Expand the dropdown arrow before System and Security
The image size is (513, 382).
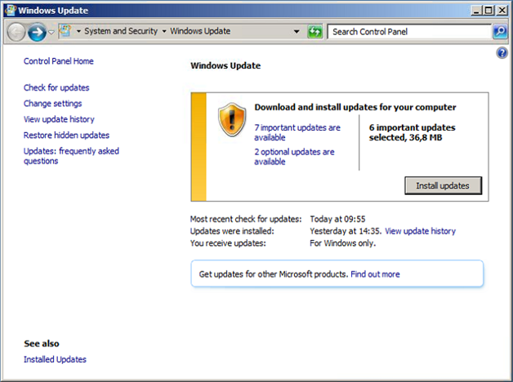[78, 31]
